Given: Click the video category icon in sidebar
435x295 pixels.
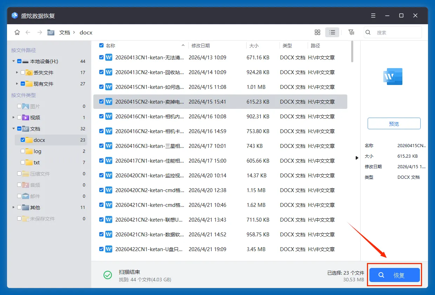Looking at the screenshot, I should [x=26, y=117].
